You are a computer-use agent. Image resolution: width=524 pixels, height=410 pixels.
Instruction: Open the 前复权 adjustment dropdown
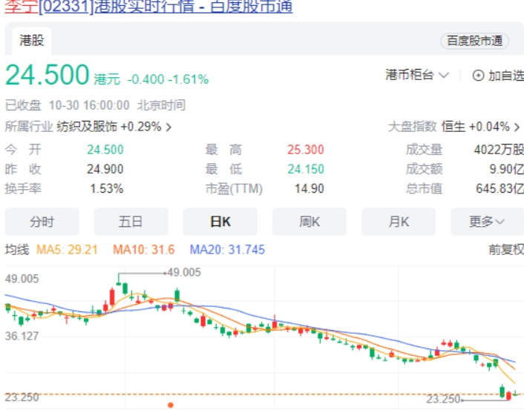506,249
